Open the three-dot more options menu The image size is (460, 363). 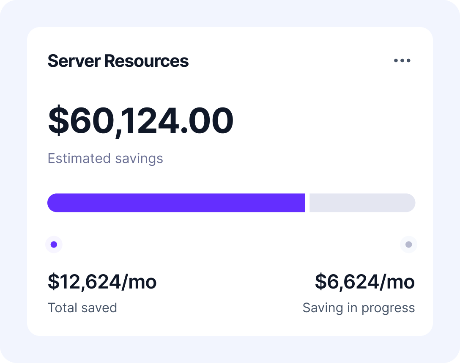pyautogui.click(x=402, y=60)
